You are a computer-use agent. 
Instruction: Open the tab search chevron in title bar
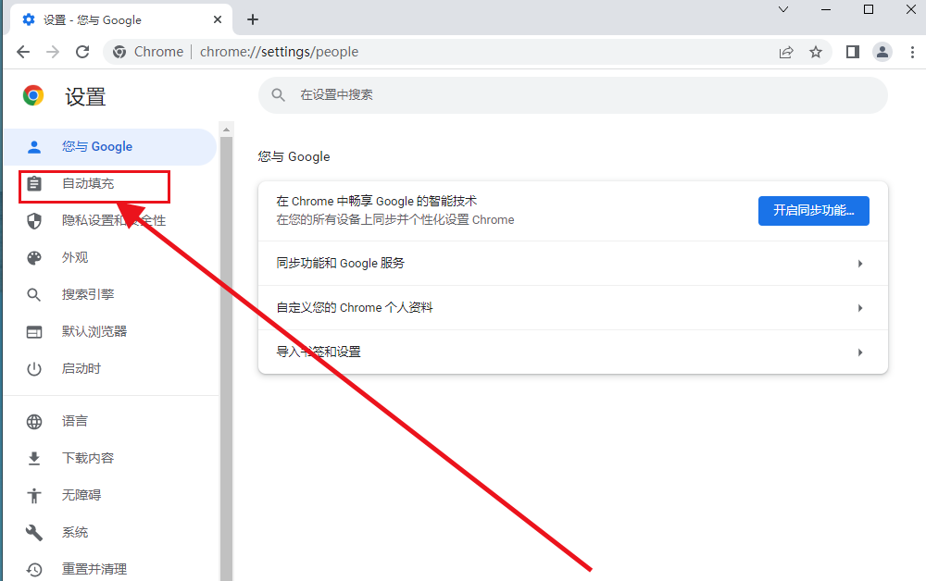pyautogui.click(x=783, y=9)
